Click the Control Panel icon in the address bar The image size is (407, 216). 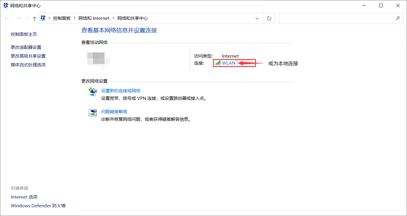[43, 18]
